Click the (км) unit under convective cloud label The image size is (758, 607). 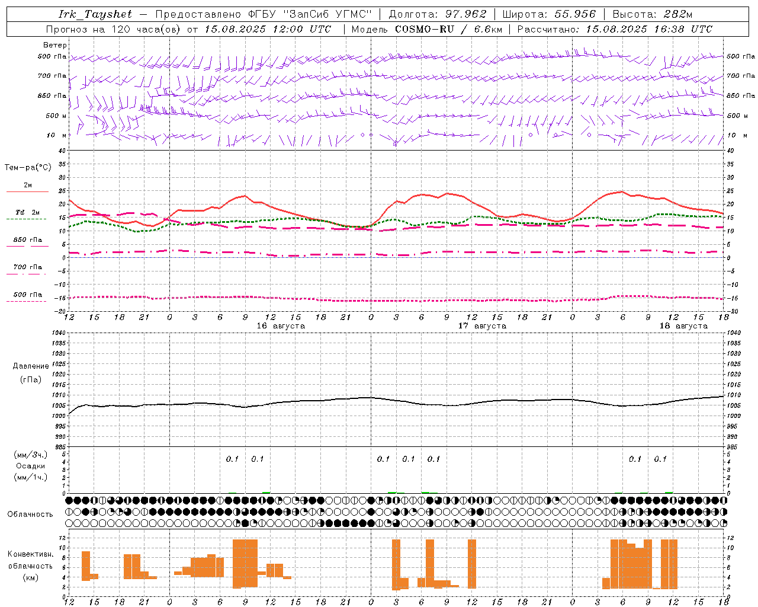click(31, 577)
